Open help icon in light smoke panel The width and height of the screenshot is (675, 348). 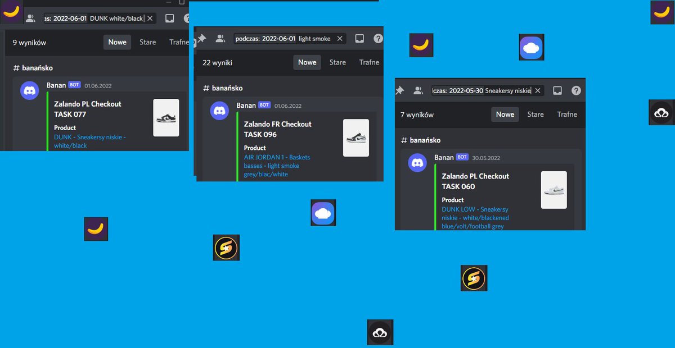point(379,39)
